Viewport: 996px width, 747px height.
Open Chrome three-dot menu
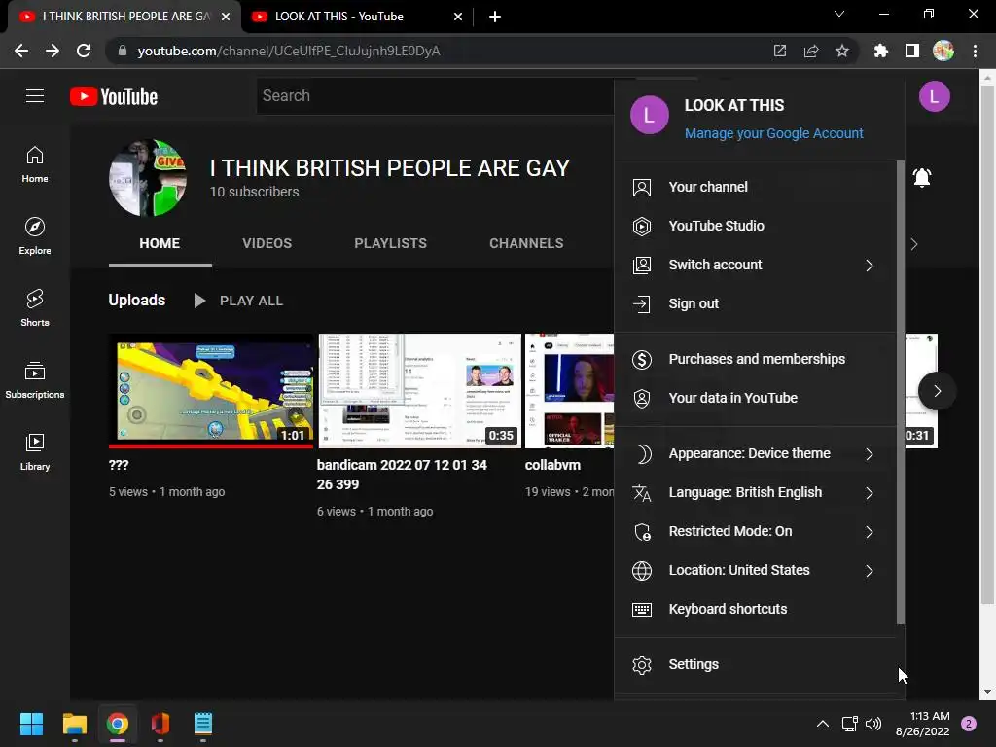(x=975, y=51)
